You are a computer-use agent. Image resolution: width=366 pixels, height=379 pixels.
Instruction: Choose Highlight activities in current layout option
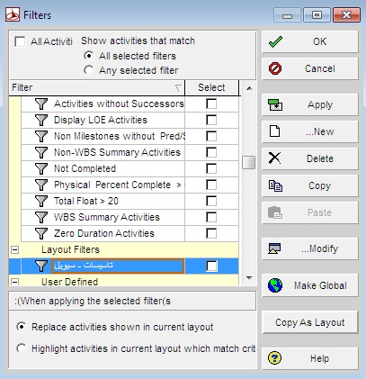22,348
